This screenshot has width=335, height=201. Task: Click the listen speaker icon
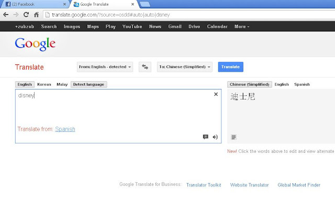click(x=215, y=137)
